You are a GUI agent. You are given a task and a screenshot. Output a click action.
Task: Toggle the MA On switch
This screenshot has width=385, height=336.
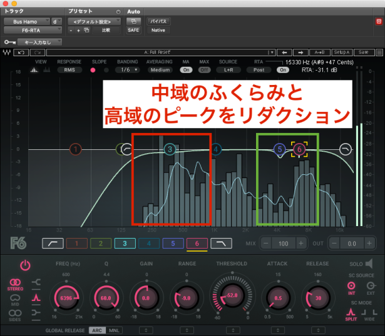coord(186,70)
